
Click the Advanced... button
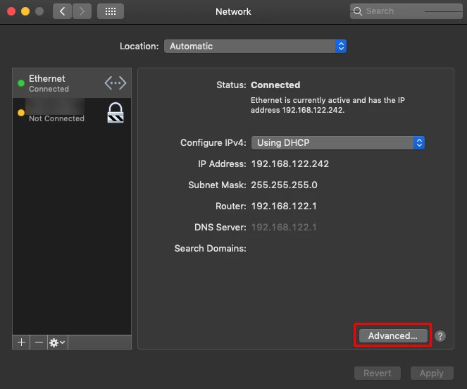pos(393,335)
